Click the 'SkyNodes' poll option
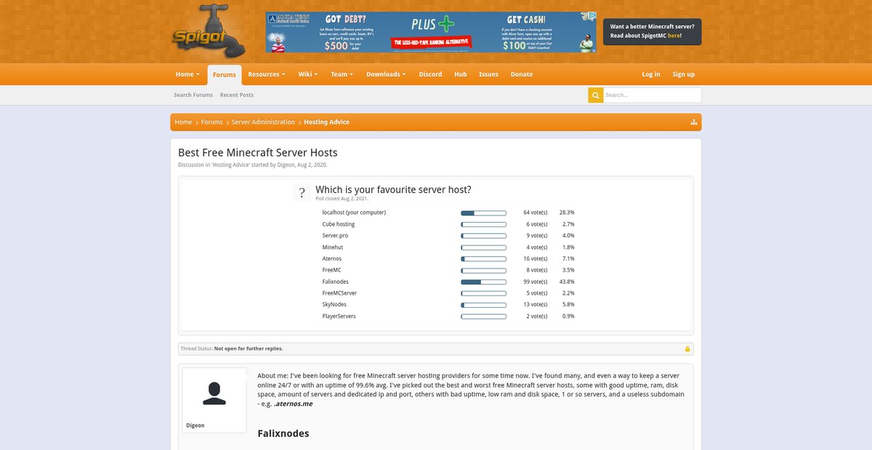The height and width of the screenshot is (450, 872). pyautogui.click(x=334, y=305)
